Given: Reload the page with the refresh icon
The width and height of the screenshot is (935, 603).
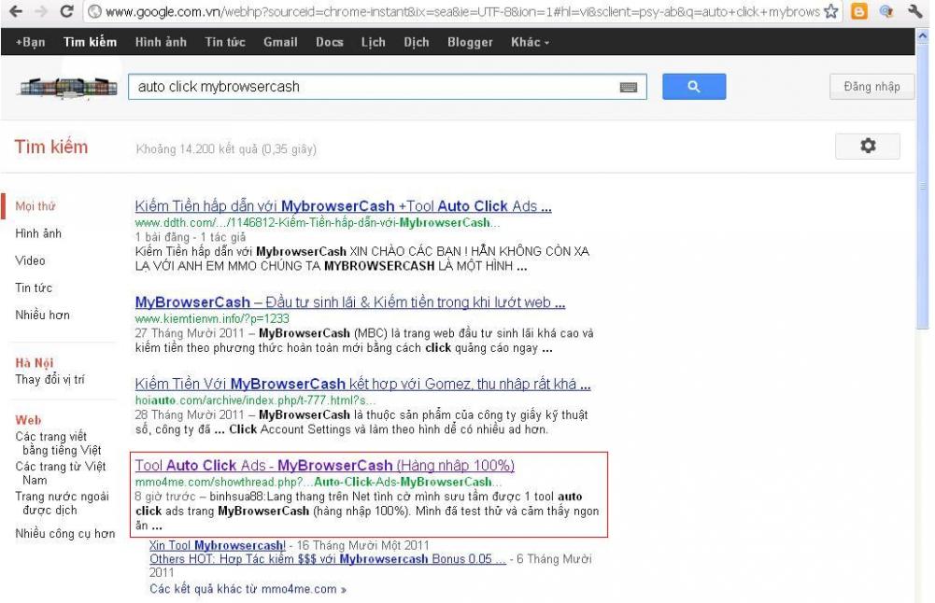Looking at the screenshot, I should [x=67, y=11].
